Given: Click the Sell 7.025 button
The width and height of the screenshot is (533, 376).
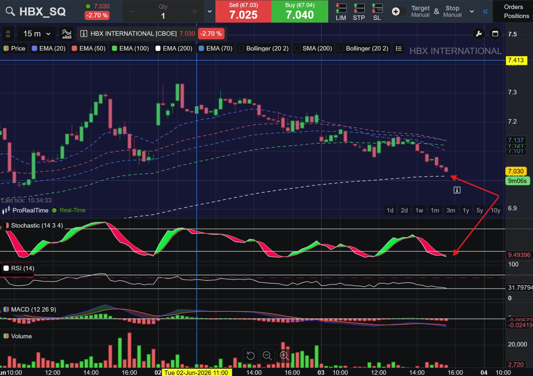Looking at the screenshot, I should [x=243, y=11].
